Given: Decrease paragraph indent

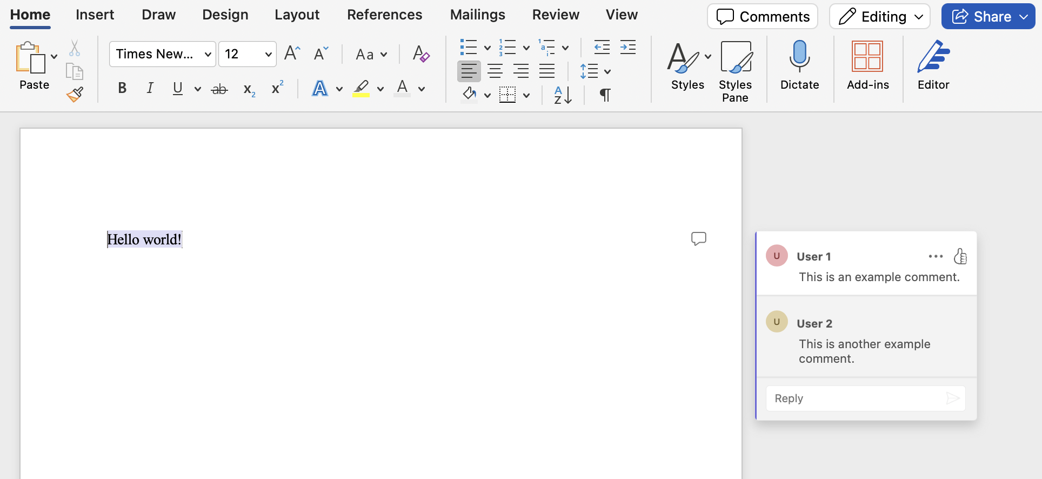Looking at the screenshot, I should coord(602,48).
